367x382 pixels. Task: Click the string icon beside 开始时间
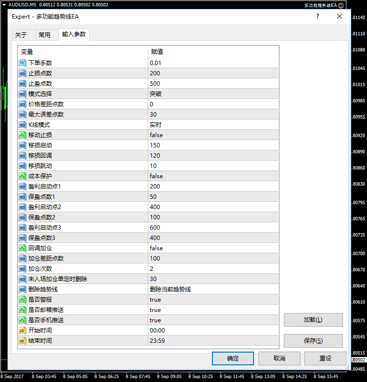23,330
